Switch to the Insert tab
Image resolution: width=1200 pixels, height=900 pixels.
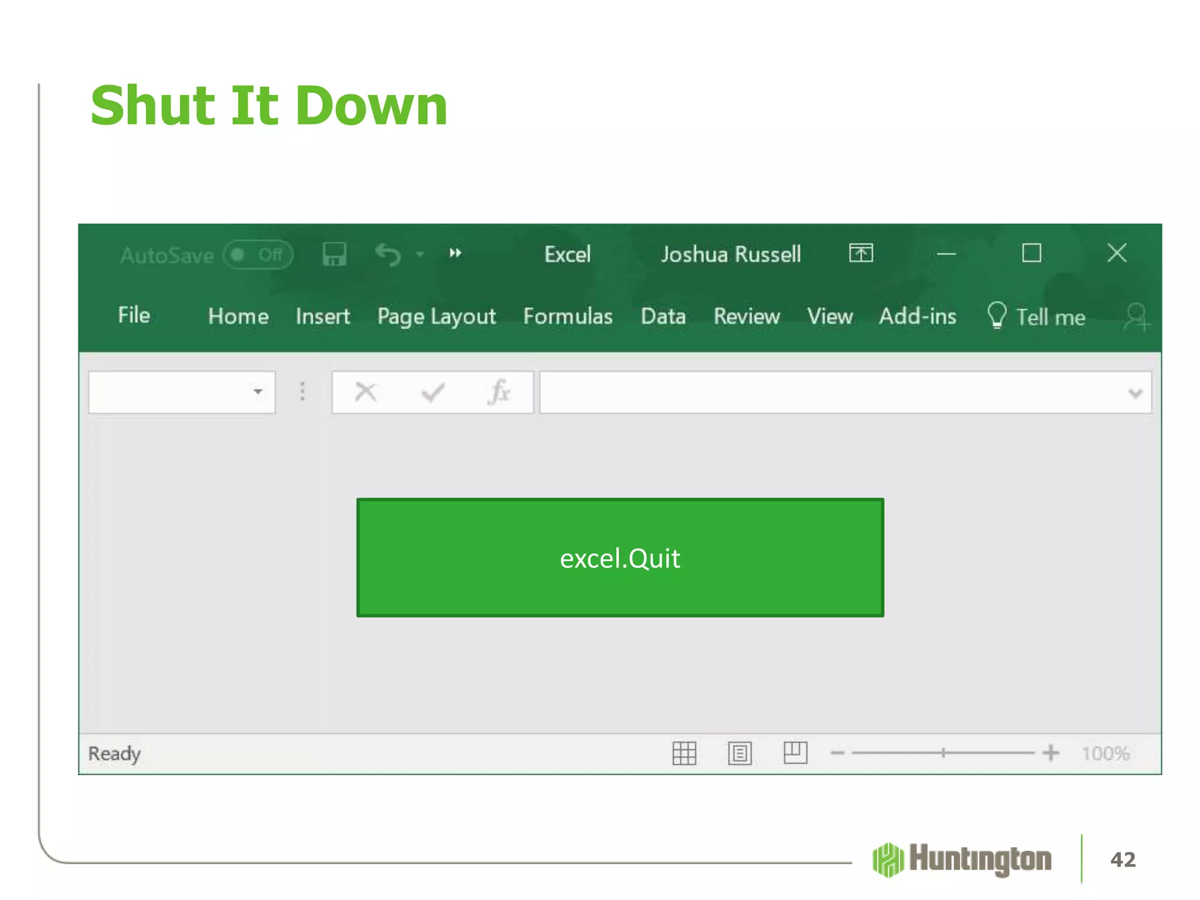coord(323,316)
